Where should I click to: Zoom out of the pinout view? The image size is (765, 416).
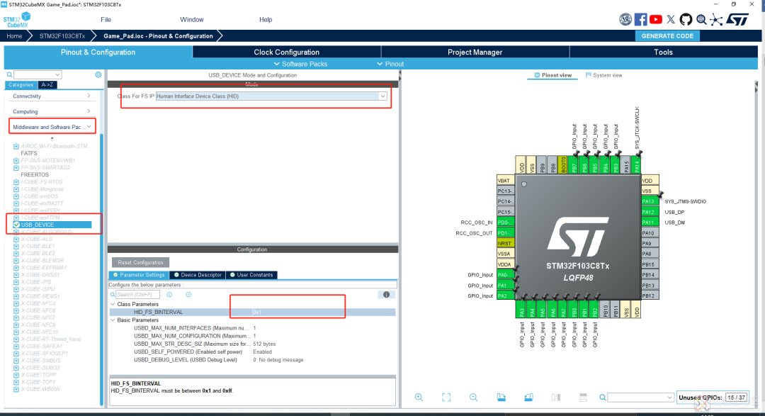[x=473, y=398]
